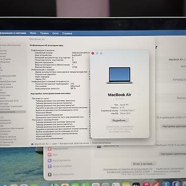Open the ENERGY STAR compliance link
Screen dimensions: 186x186
pos(128,171)
